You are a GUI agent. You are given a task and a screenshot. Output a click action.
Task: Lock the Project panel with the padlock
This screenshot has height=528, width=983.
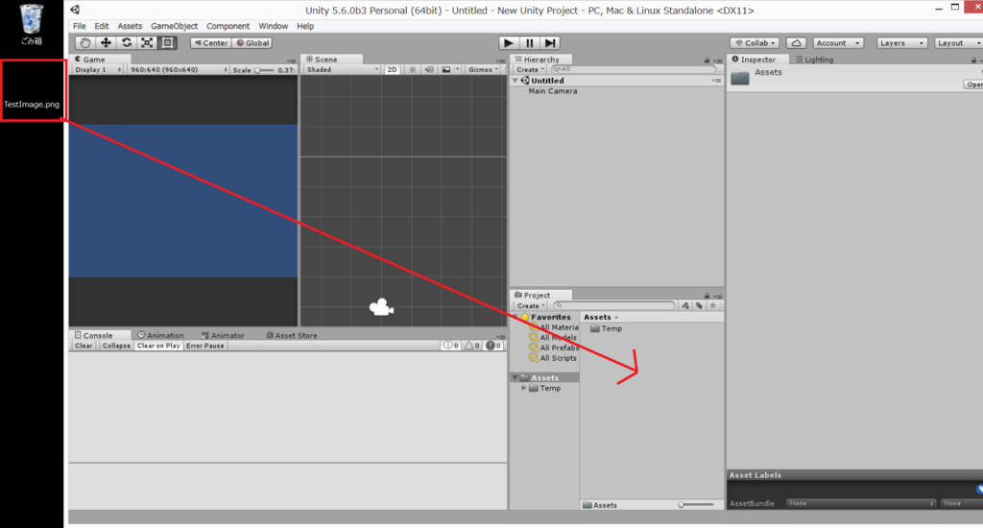[x=707, y=296]
